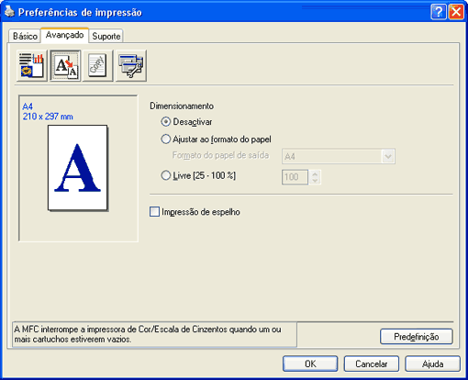This screenshot has height=380, width=468.
Task: Enable Impressão de espelho checkbox
Action: coord(154,212)
